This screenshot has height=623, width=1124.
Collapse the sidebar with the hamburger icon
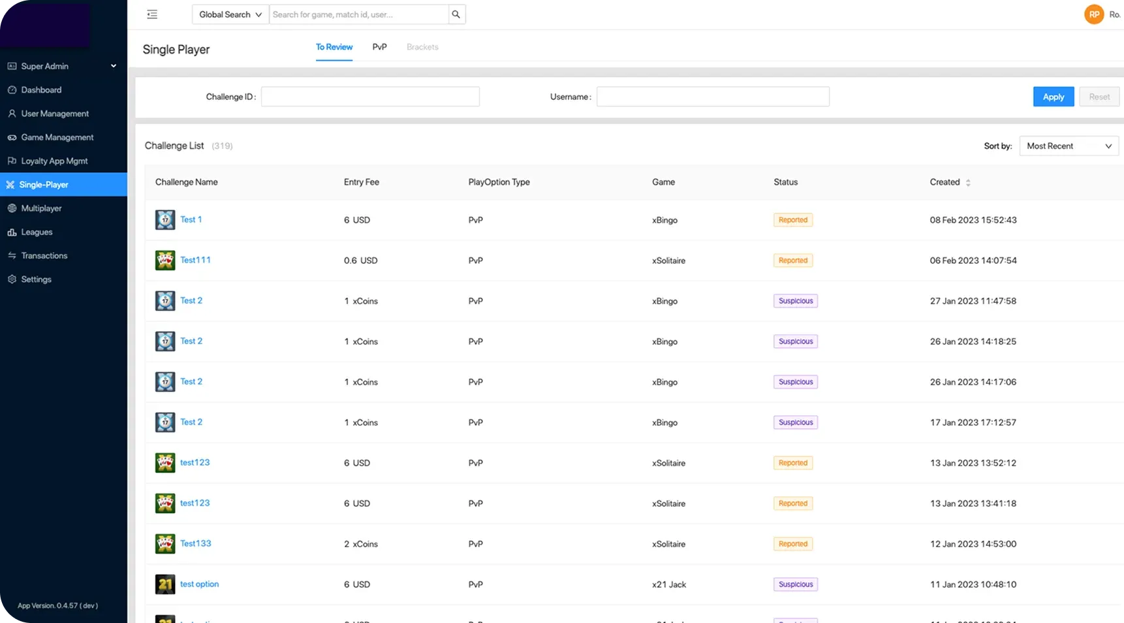(x=152, y=14)
